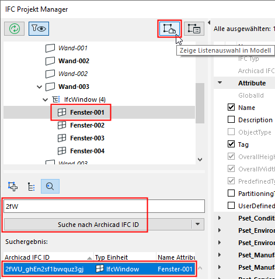Collapse the Attribute section
This screenshot has height=279, width=275.
click(220, 82)
